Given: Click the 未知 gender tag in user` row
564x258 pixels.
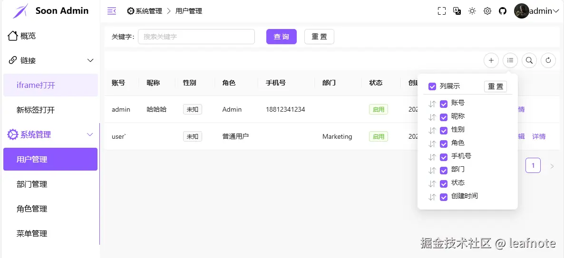Looking at the screenshot, I should tap(193, 136).
